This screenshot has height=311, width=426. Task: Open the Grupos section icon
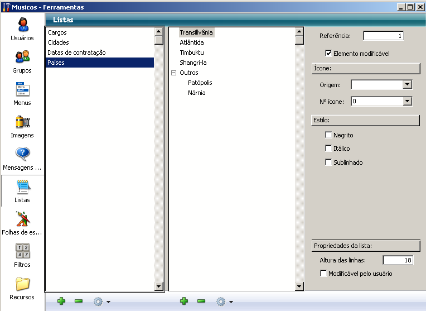coord(22,58)
